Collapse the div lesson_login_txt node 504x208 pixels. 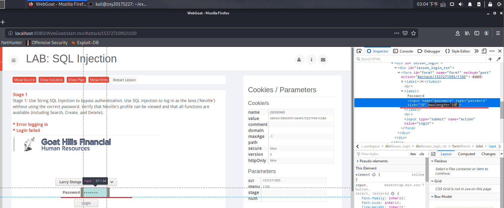pyautogui.click(x=396, y=68)
